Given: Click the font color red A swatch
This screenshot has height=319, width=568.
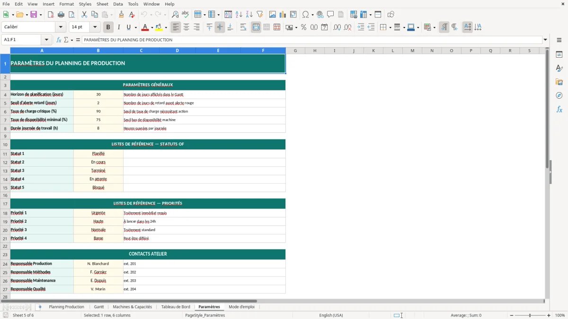Looking at the screenshot, I should click(x=145, y=27).
